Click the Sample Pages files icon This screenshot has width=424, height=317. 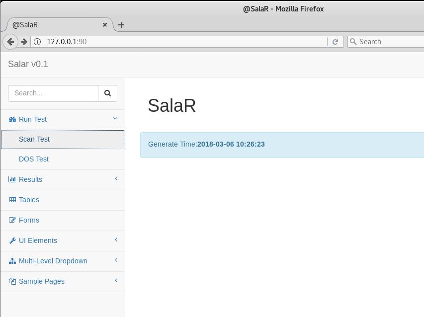[12, 281]
